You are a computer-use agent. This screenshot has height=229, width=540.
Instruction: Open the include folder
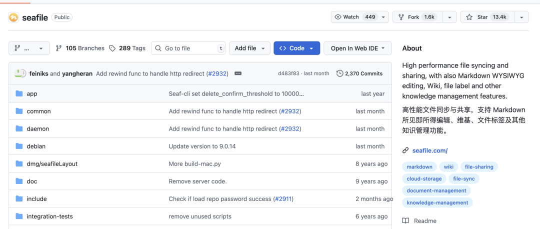click(37, 199)
